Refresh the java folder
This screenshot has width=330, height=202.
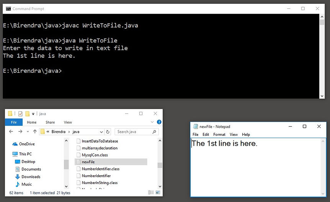[x=108, y=132]
